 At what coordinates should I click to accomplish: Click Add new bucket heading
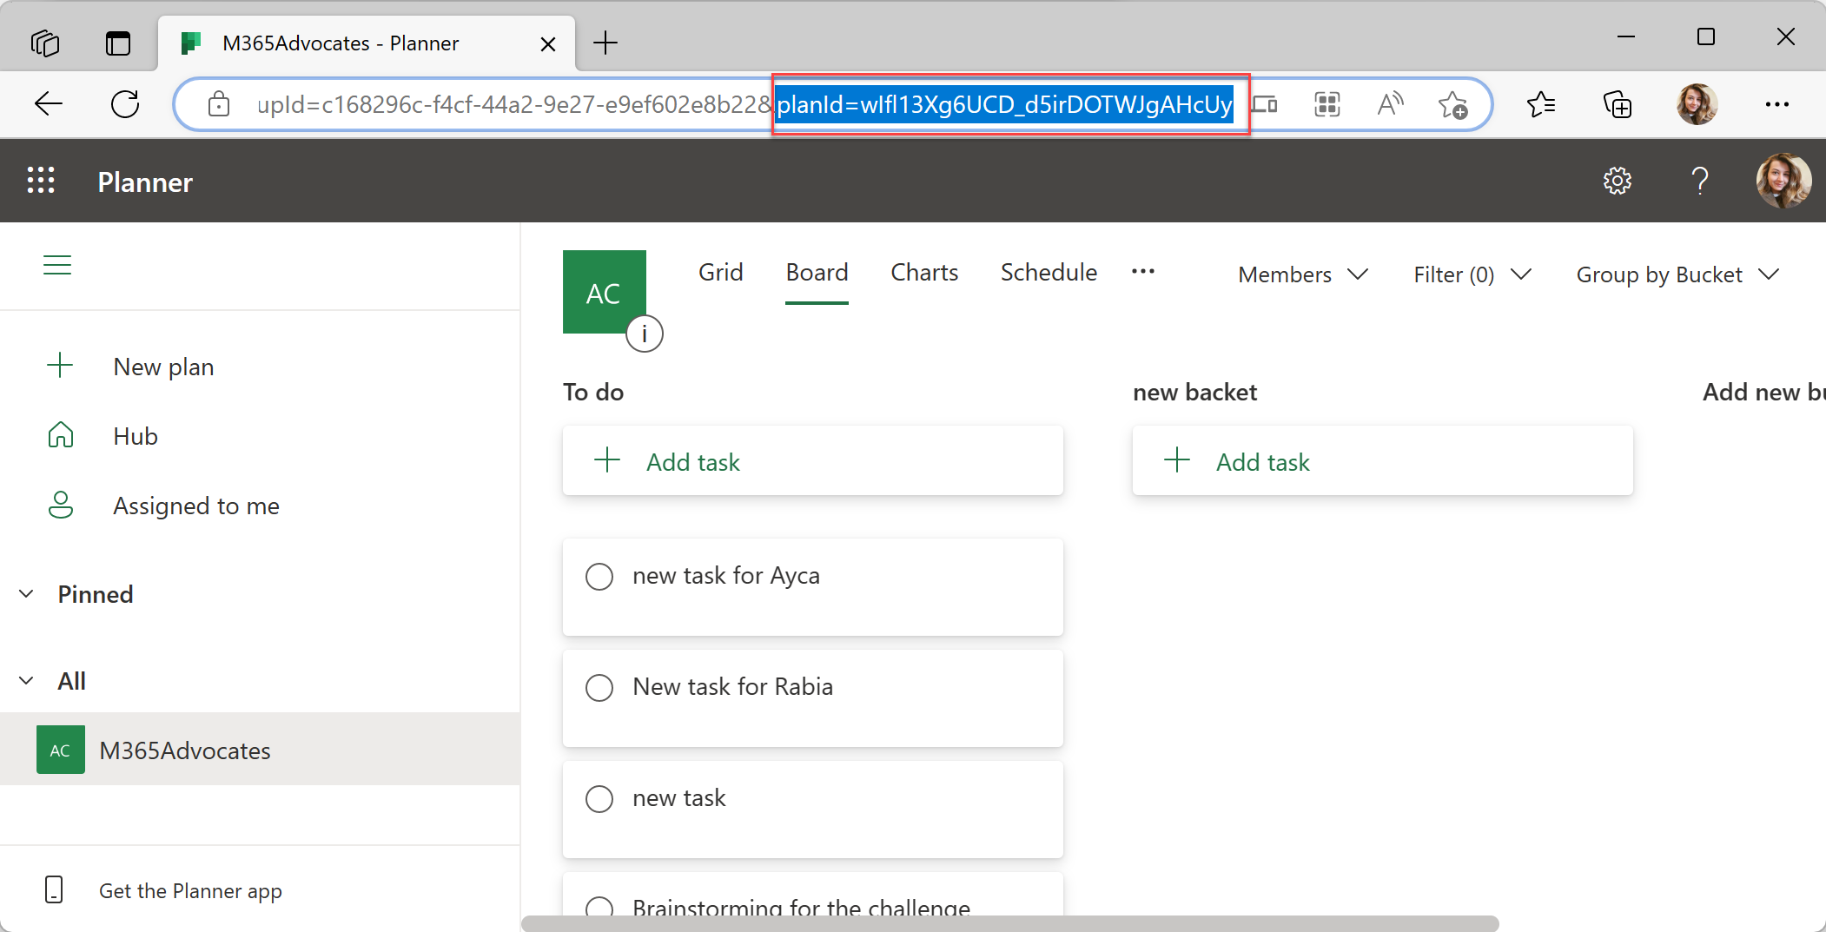pos(1763,393)
